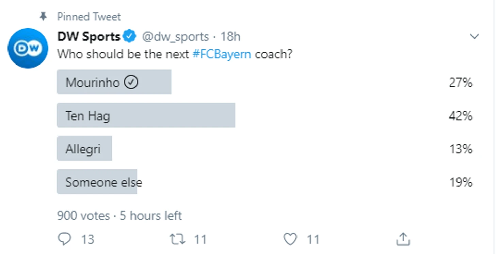Click the Mourinho selected checkmark icon
Viewport: 497px width, 254px height.
(x=131, y=82)
